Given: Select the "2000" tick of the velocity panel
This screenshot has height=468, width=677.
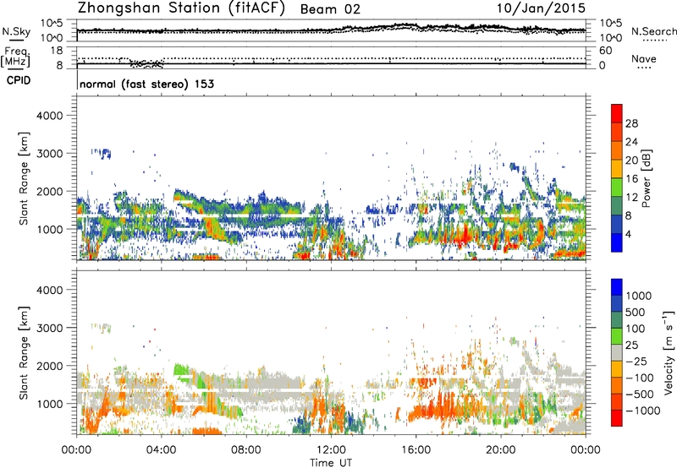Looking at the screenshot, I should tap(49, 366).
